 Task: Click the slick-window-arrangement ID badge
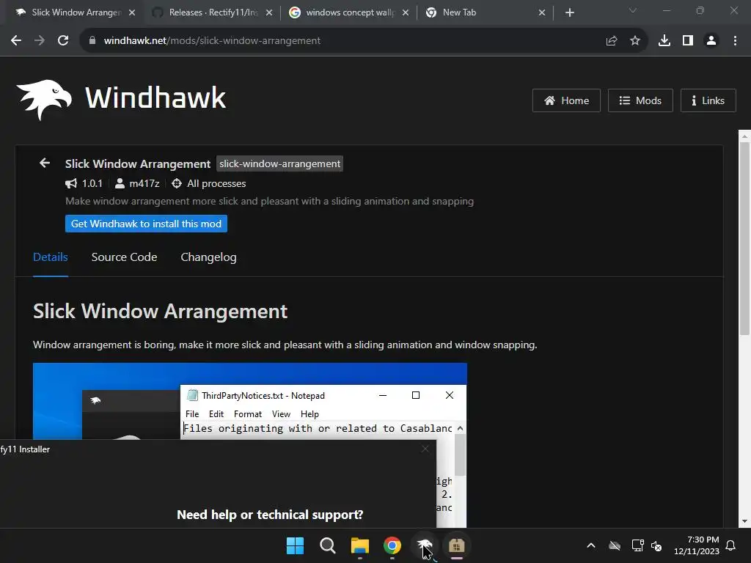[x=279, y=163]
